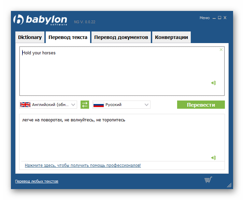Play audio of the source text
Image resolution: width=244 pixels, height=200 pixels.
point(214,83)
